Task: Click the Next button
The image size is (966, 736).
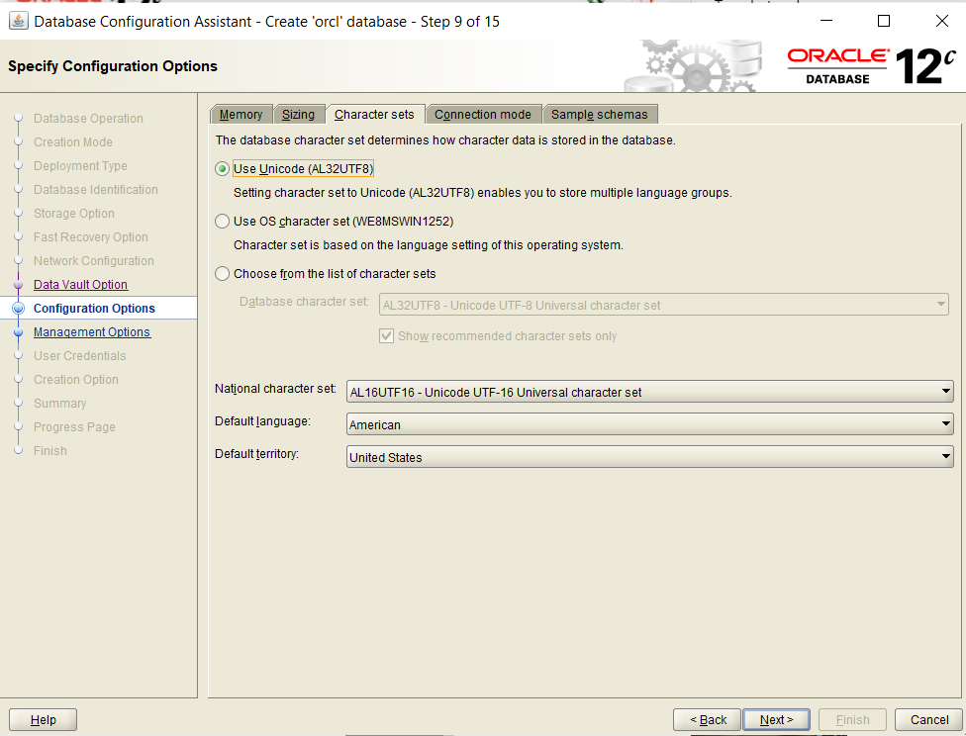Action: 776,719
